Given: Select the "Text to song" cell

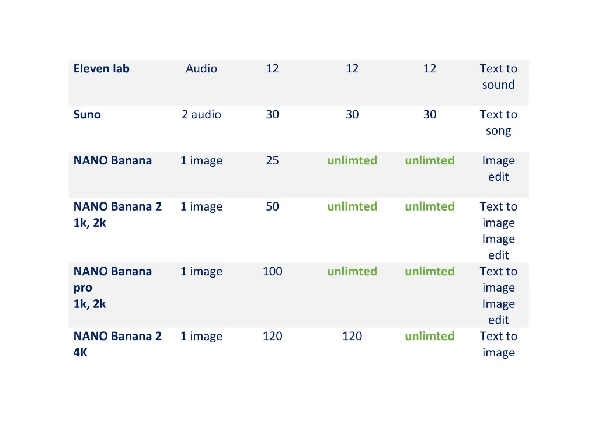Looking at the screenshot, I should click(x=499, y=123).
